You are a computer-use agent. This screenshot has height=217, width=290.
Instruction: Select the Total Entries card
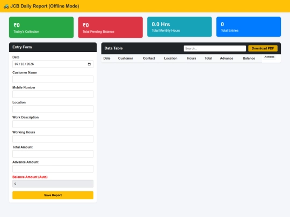249,27
